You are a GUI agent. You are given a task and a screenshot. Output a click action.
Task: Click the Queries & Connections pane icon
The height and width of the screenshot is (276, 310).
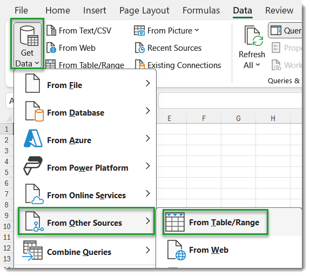(x=276, y=30)
